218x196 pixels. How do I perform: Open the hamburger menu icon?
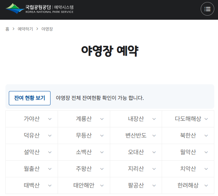coord(207,9)
